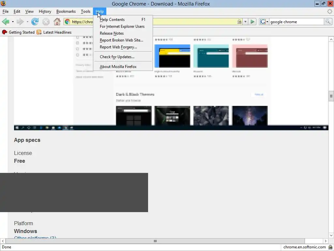Click the Latest Headlines RSS feed icon

pyautogui.click(x=39, y=32)
